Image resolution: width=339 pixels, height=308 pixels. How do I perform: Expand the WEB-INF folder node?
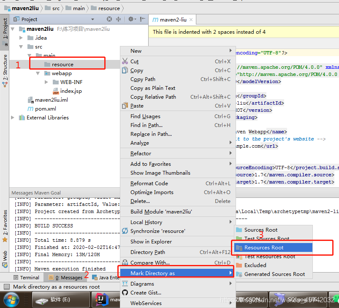pyautogui.click(x=46, y=82)
